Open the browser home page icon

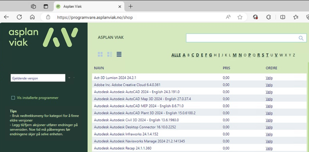point(32,17)
